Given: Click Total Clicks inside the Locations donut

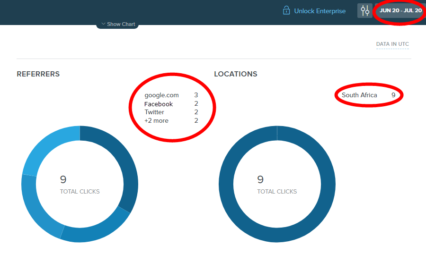Looking at the screenshot, I should tap(277, 191).
